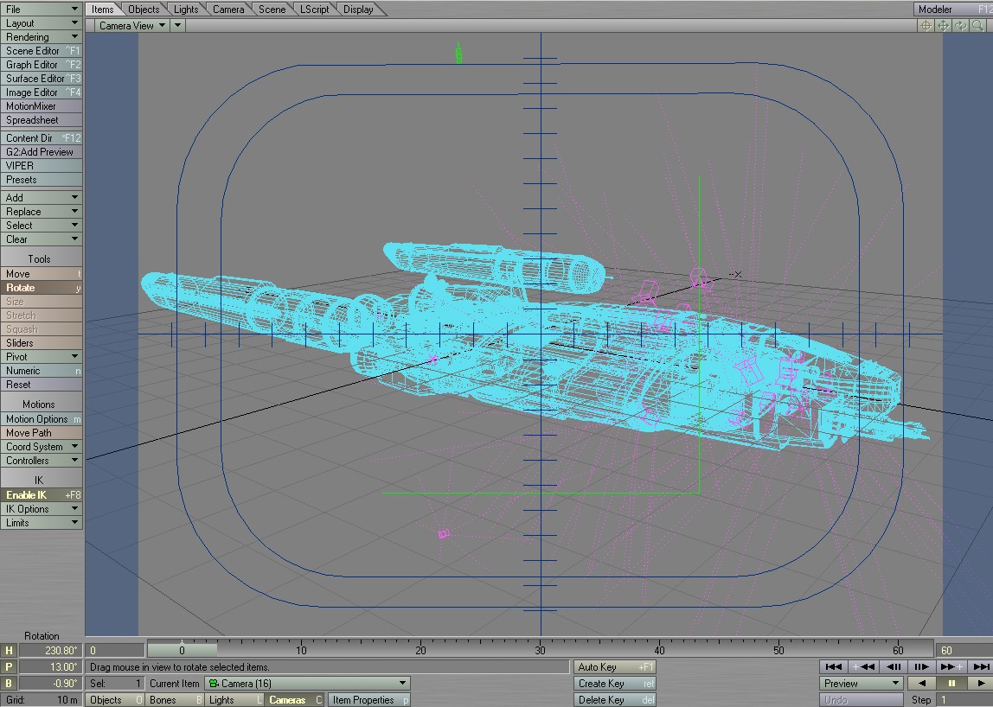Viewport: 993px width, 707px height.
Task: Click the frame slider handle on timeline
Action: (182, 650)
